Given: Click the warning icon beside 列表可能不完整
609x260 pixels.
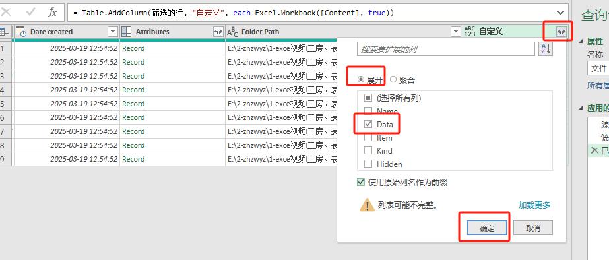Looking at the screenshot, I should 367,205.
